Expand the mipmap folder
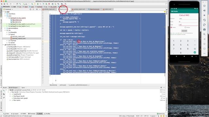 [7, 41]
